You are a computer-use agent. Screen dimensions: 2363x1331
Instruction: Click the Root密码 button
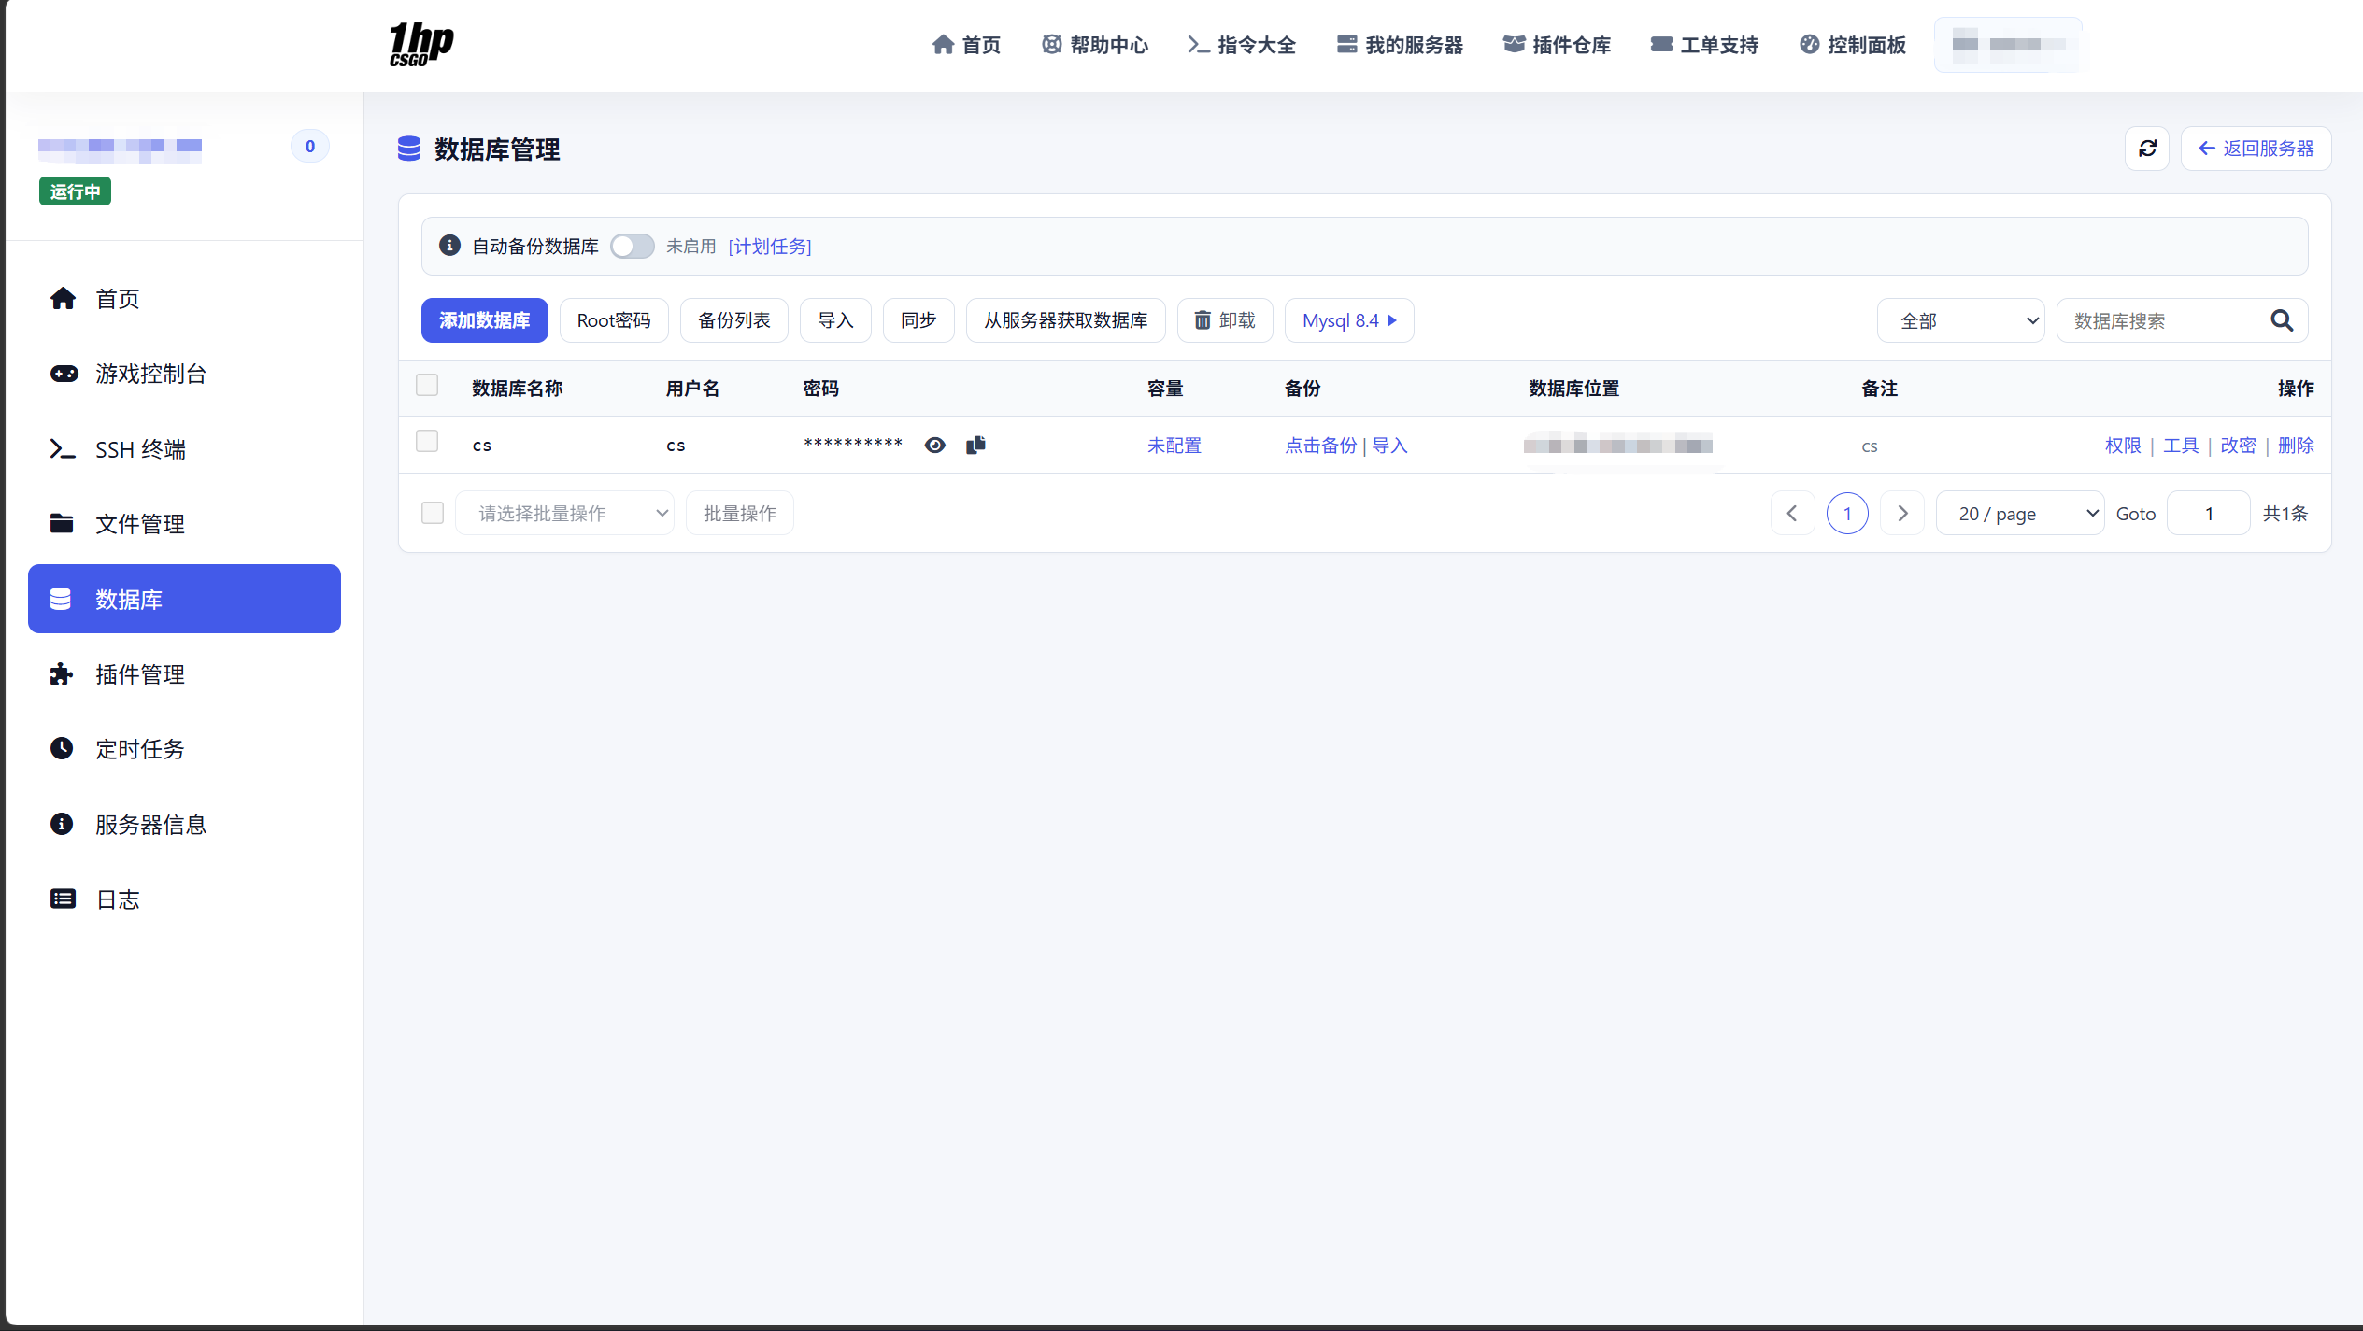tap(614, 320)
